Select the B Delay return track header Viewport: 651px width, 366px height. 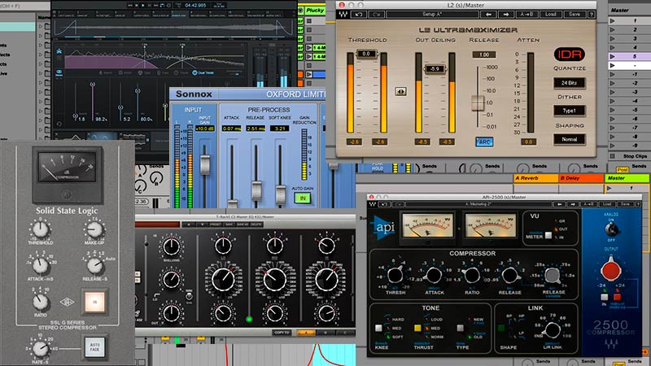[x=582, y=178]
